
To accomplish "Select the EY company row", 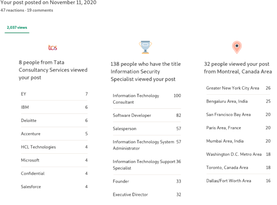I will click(x=54, y=94).
